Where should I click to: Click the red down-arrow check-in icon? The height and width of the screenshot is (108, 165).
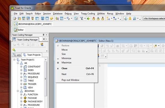click(x=94, y=19)
